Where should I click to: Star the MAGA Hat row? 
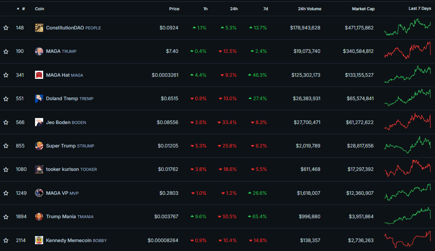(6, 75)
